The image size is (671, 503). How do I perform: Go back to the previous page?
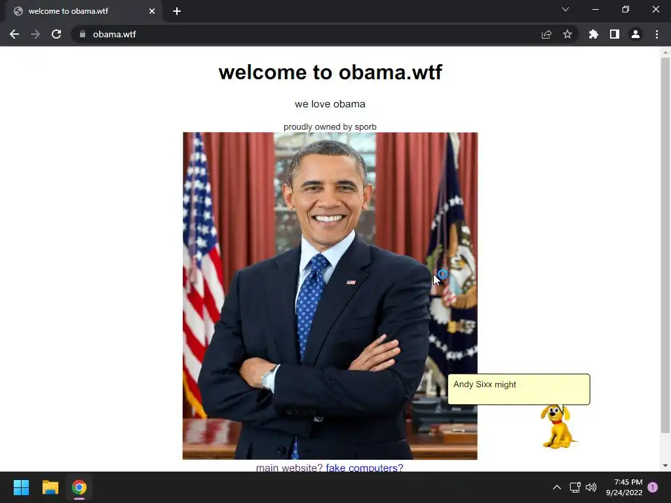coord(14,34)
